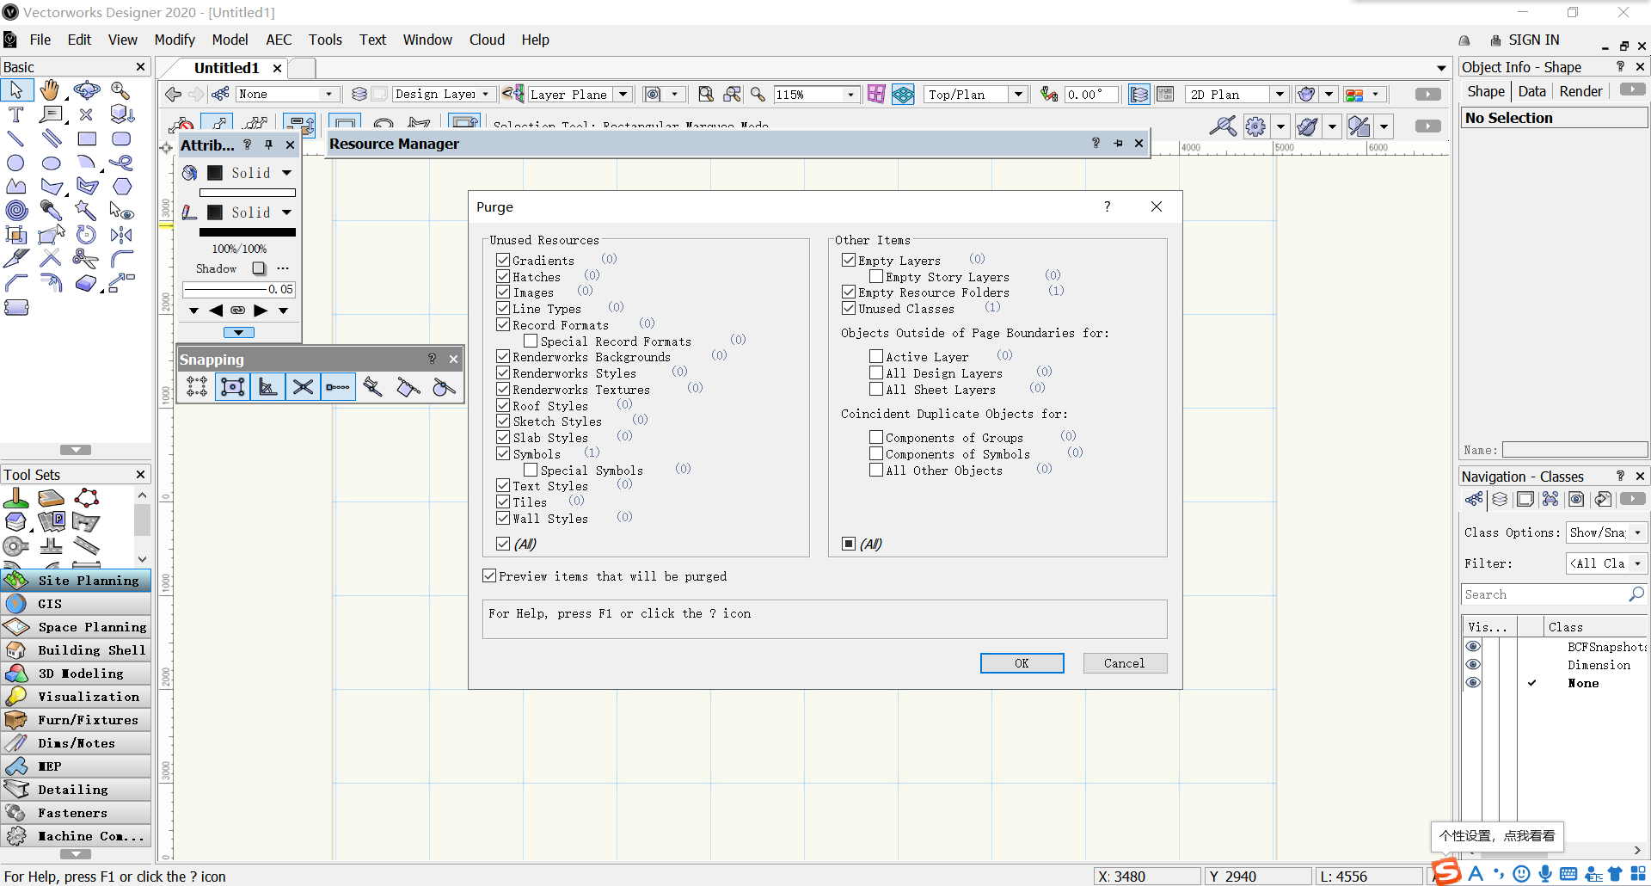This screenshot has width=1651, height=886.
Task: Enable Empty Story Layers checkbox
Action: (876, 276)
